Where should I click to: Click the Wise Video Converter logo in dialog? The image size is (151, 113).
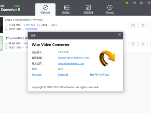pyautogui.click(x=107, y=59)
